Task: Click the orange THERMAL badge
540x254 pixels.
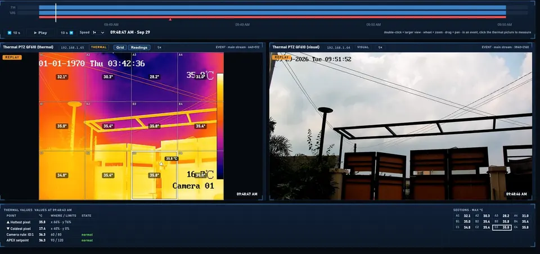Action: (x=99, y=48)
